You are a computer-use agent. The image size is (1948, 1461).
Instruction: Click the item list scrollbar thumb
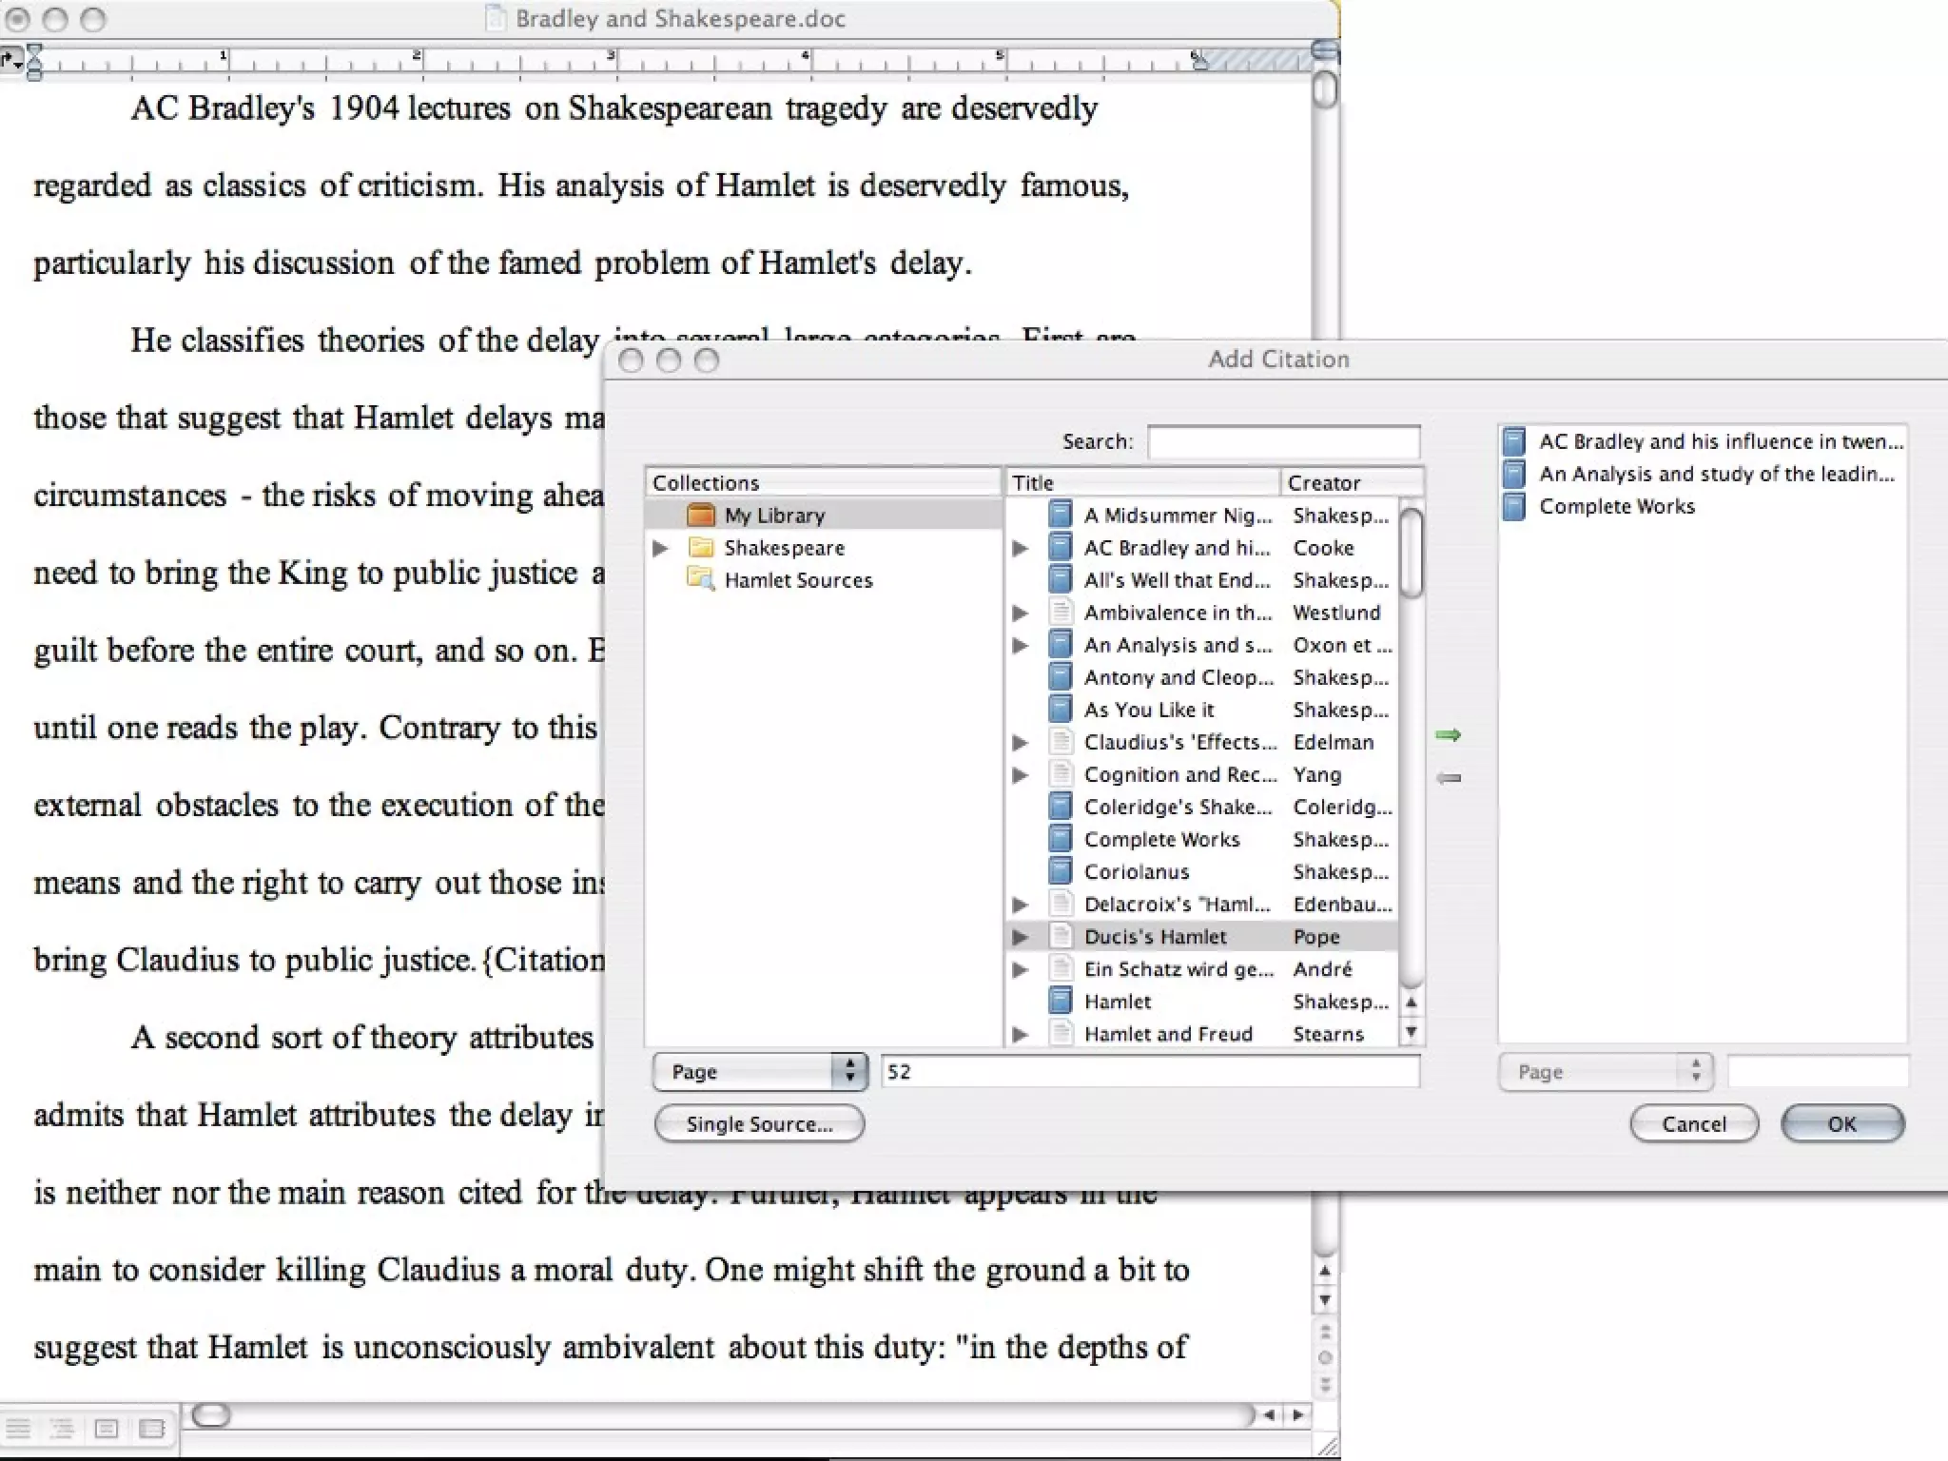coord(1412,554)
